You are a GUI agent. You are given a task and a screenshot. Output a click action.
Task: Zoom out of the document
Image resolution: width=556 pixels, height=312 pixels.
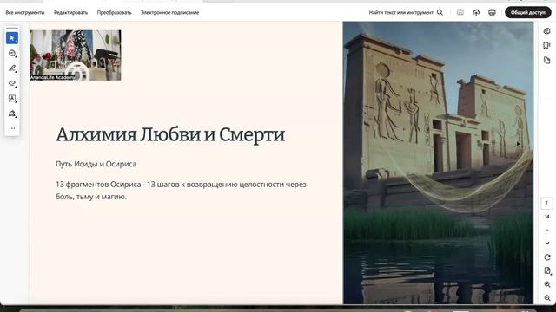(x=547, y=298)
